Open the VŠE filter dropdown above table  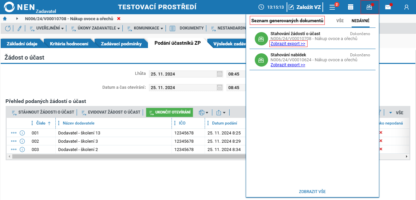(x=396, y=113)
